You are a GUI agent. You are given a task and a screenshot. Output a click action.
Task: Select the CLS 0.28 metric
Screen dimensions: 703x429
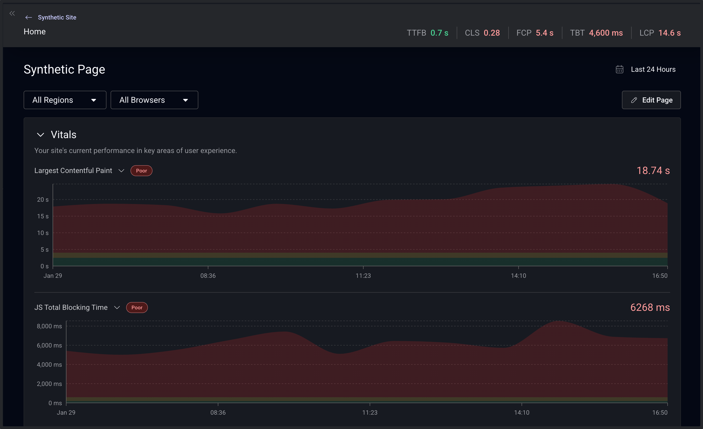482,33
